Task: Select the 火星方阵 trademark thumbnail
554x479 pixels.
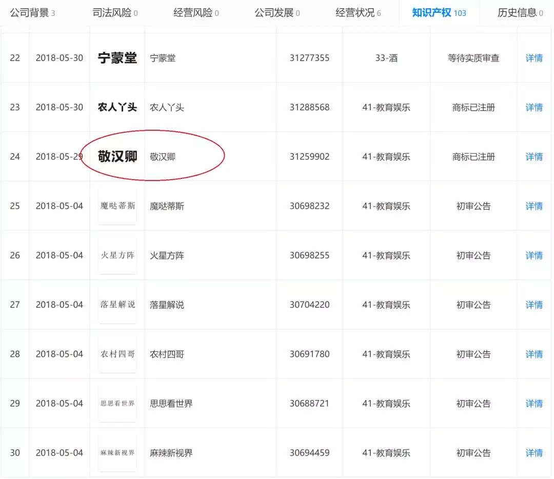Action: 117,255
